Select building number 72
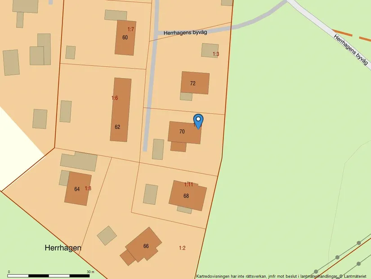371x279 pixels. [193, 83]
